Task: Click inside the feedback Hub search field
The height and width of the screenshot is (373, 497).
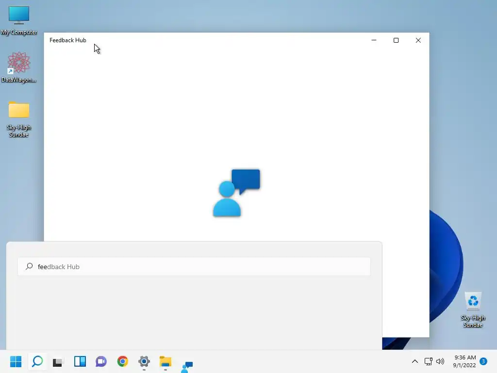Action: (x=194, y=267)
